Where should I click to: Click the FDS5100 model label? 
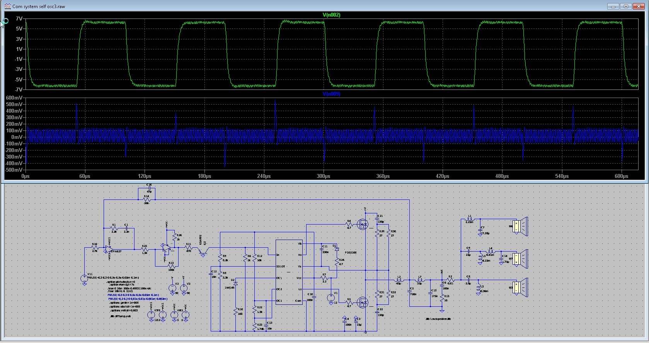(351, 252)
